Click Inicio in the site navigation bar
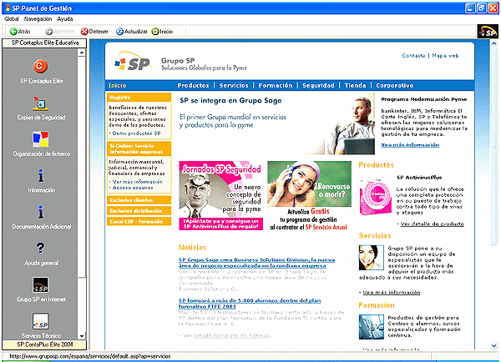The height and width of the screenshot is (362, 501). 117,85
